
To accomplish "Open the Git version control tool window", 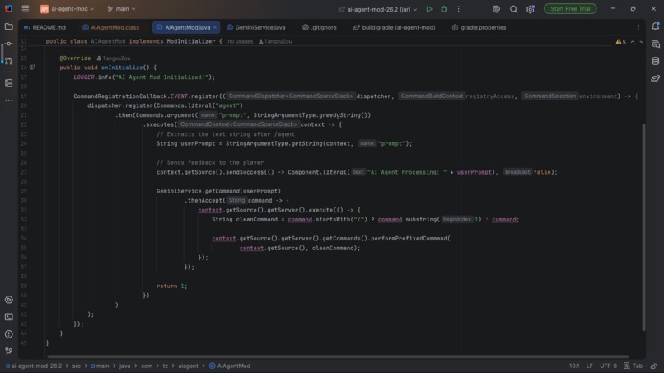I will (x=8, y=351).
